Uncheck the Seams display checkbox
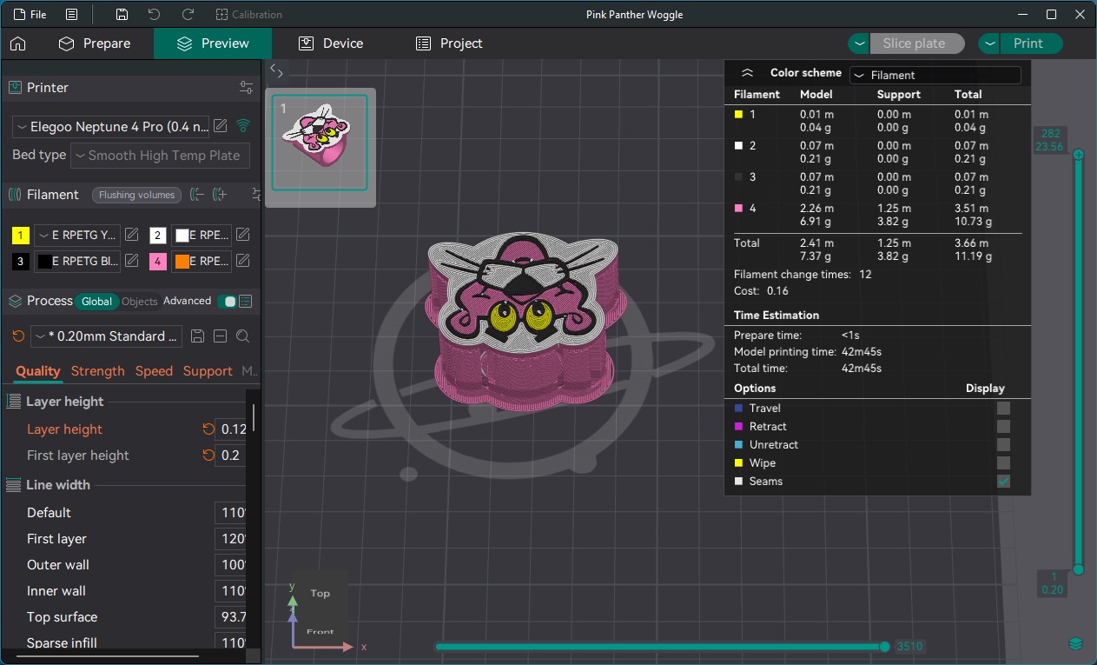The image size is (1097, 665). click(1003, 481)
